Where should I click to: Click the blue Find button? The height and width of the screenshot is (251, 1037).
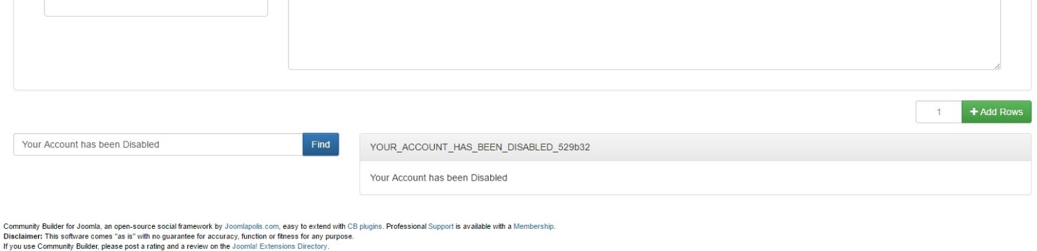tap(321, 144)
